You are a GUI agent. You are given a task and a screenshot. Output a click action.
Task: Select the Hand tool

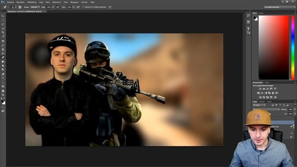pos(3,91)
